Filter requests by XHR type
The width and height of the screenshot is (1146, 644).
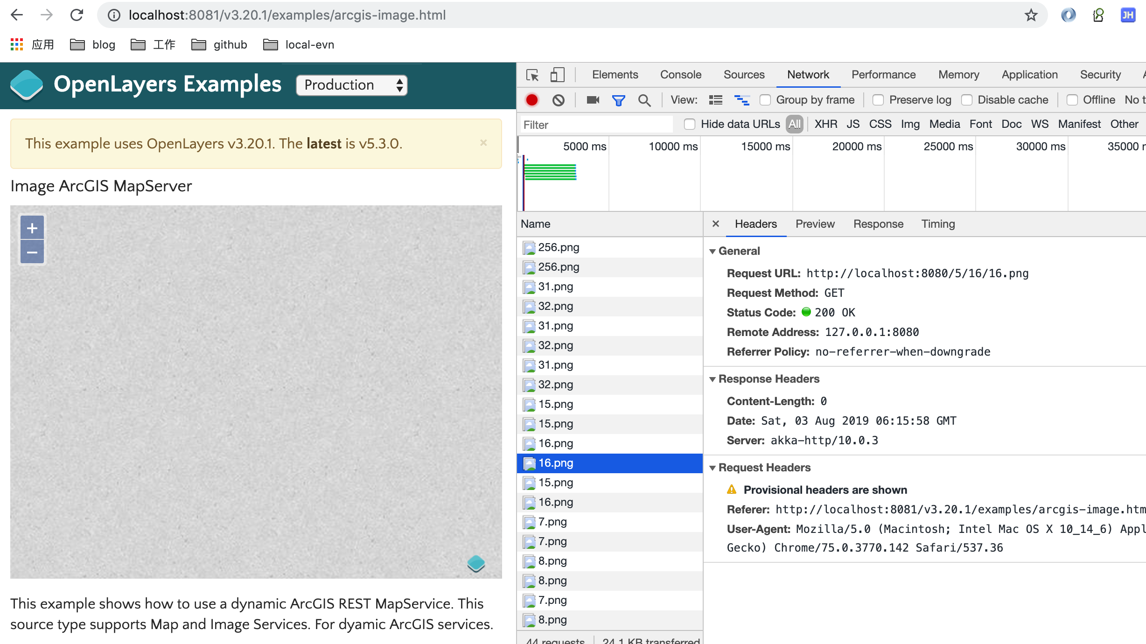click(x=825, y=124)
